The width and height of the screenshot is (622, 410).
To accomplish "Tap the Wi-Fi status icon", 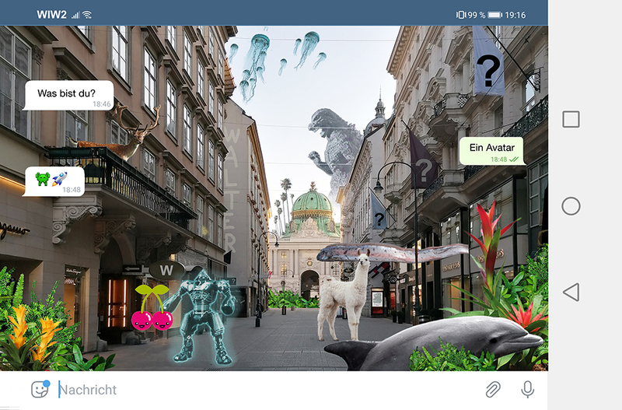I will pyautogui.click(x=87, y=15).
